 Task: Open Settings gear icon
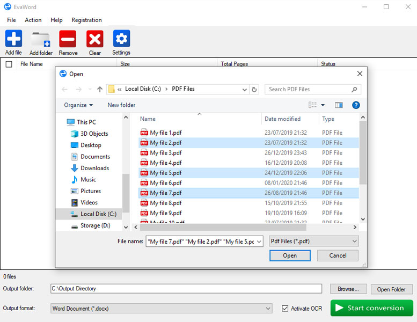pyautogui.click(x=121, y=39)
